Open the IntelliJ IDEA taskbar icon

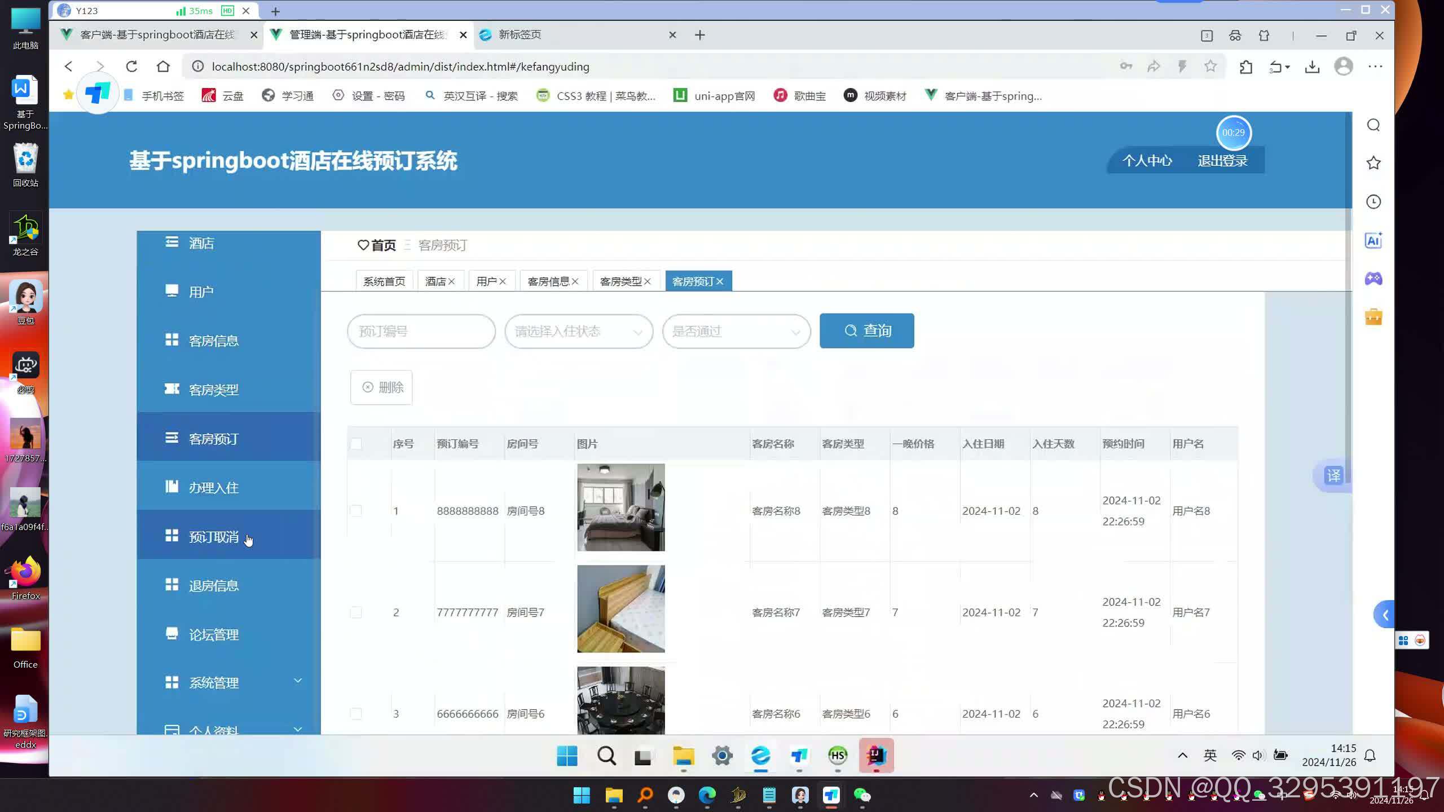coord(876,756)
